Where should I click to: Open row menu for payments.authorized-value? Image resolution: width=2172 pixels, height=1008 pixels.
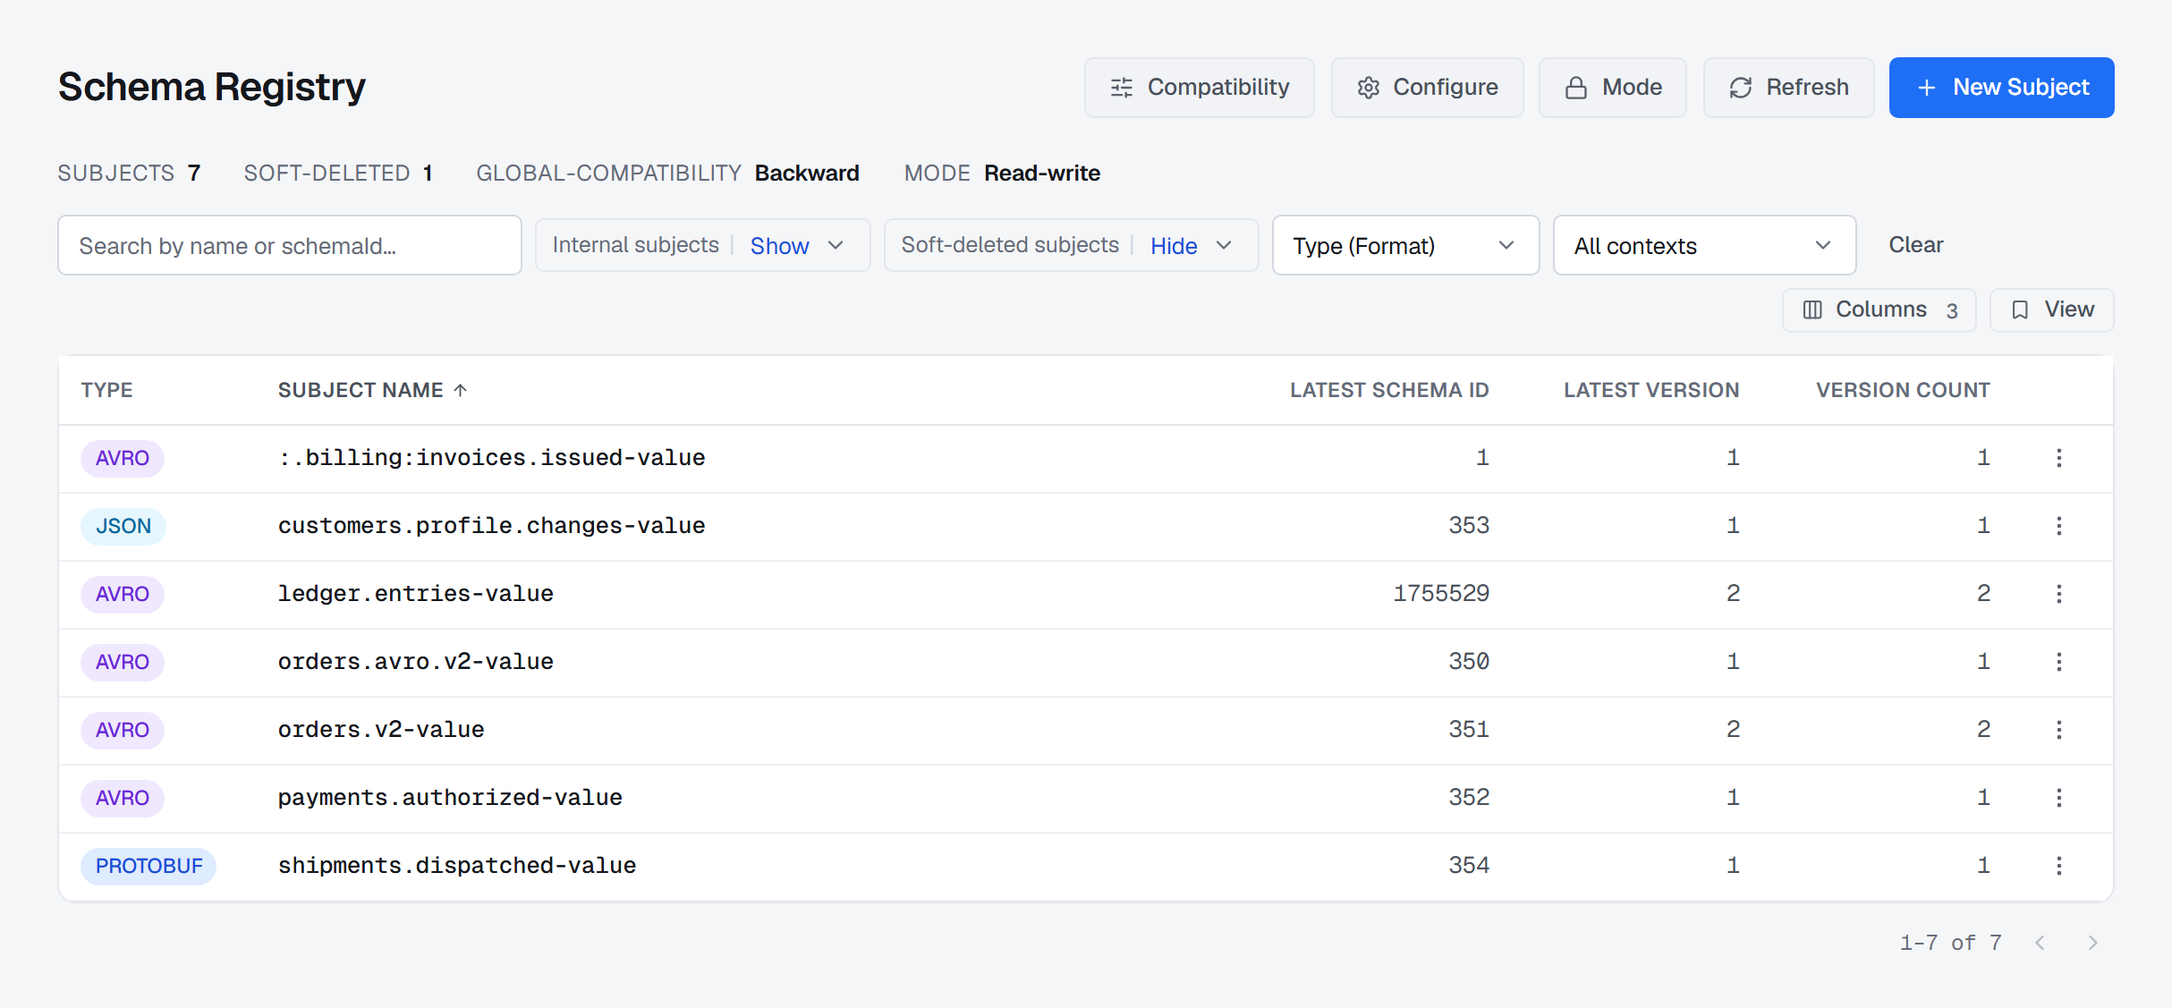[x=2059, y=798]
